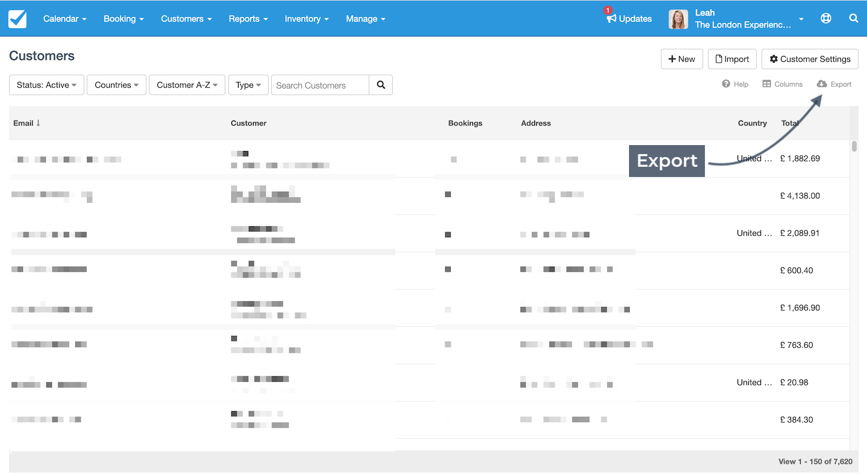This screenshot has height=475, width=867.
Task: Open the Calendar menu
Action: [x=65, y=19]
